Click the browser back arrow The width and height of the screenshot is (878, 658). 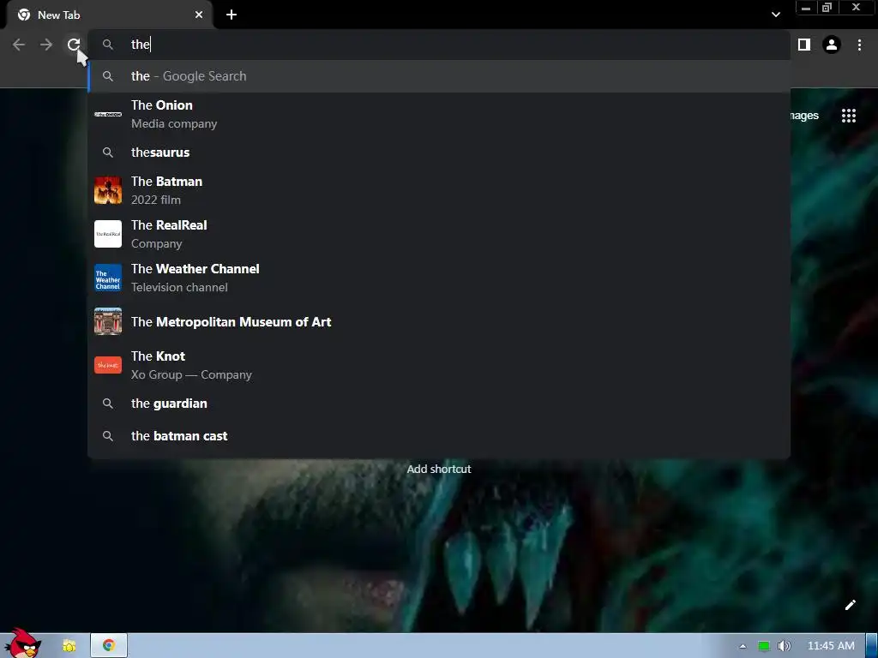(19, 45)
